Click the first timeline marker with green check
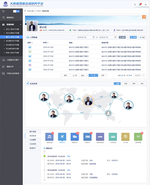Viewport: 150px width, 185px height. (44, 156)
